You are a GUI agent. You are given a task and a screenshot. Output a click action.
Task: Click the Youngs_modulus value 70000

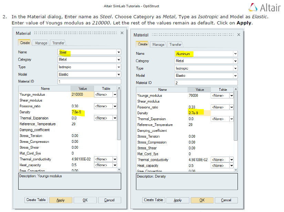[193, 96]
